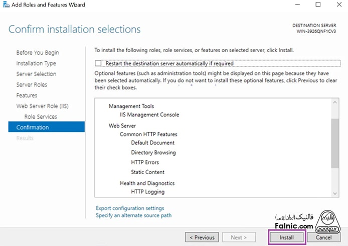348x246 pixels.
Task: Enable automatic restart of destination server
Action: click(98, 63)
